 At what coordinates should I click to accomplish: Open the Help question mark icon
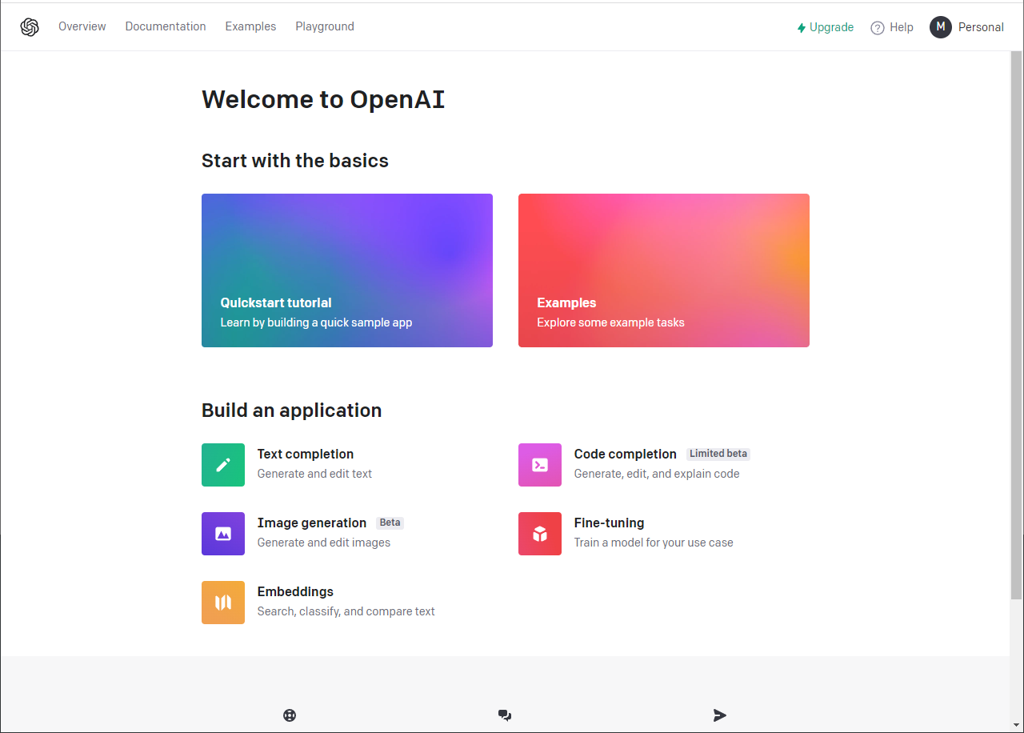click(877, 26)
